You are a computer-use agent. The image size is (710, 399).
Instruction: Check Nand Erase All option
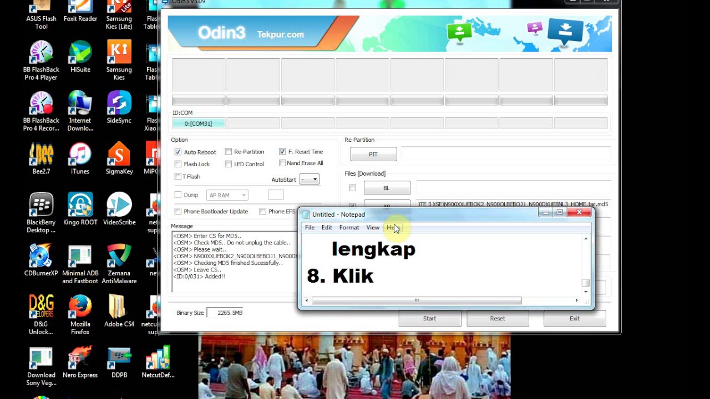[x=282, y=163]
